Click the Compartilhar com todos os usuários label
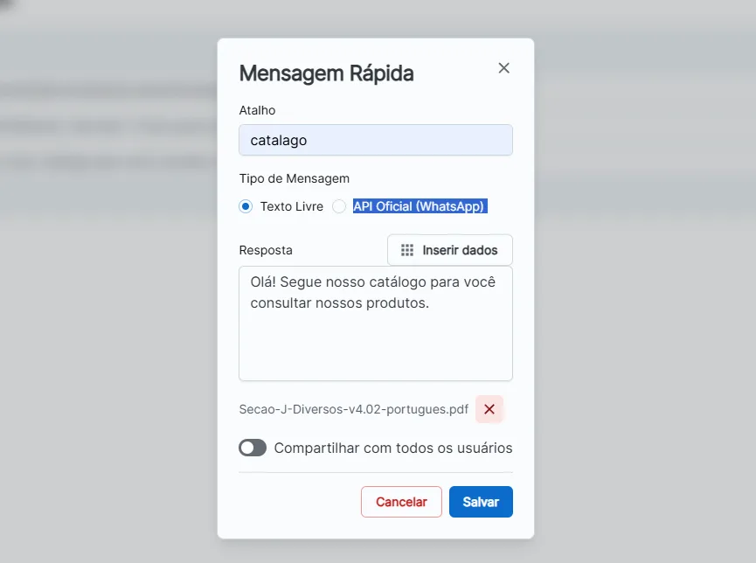 [393, 448]
